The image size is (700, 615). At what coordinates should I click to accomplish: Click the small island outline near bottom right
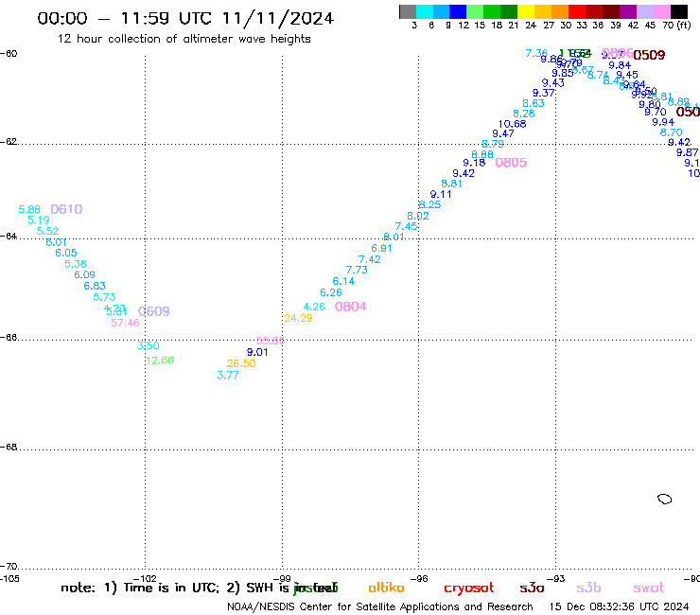pyautogui.click(x=665, y=499)
